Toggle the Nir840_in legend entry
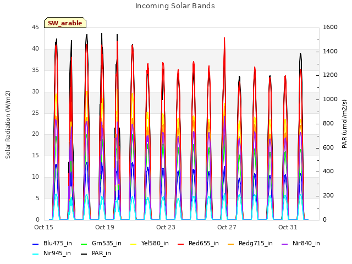The image size is (352, 264). point(301,243)
